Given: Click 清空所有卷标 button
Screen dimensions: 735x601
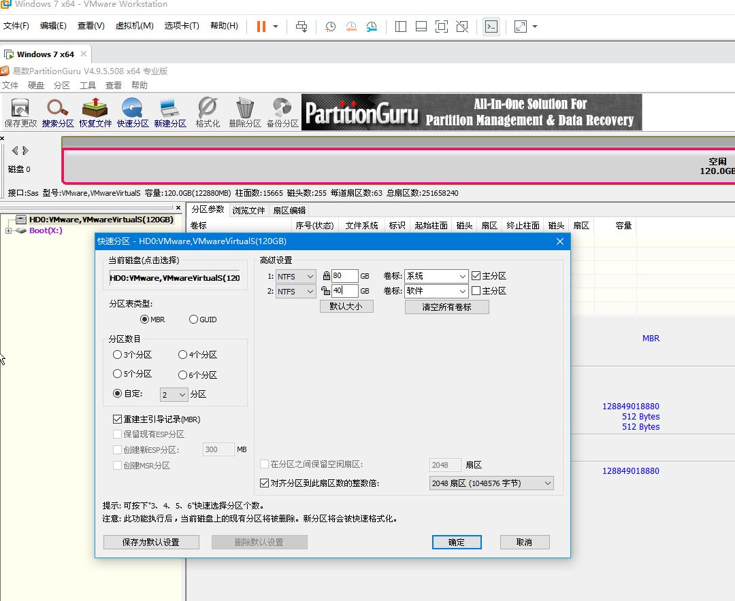Looking at the screenshot, I should pos(446,307).
